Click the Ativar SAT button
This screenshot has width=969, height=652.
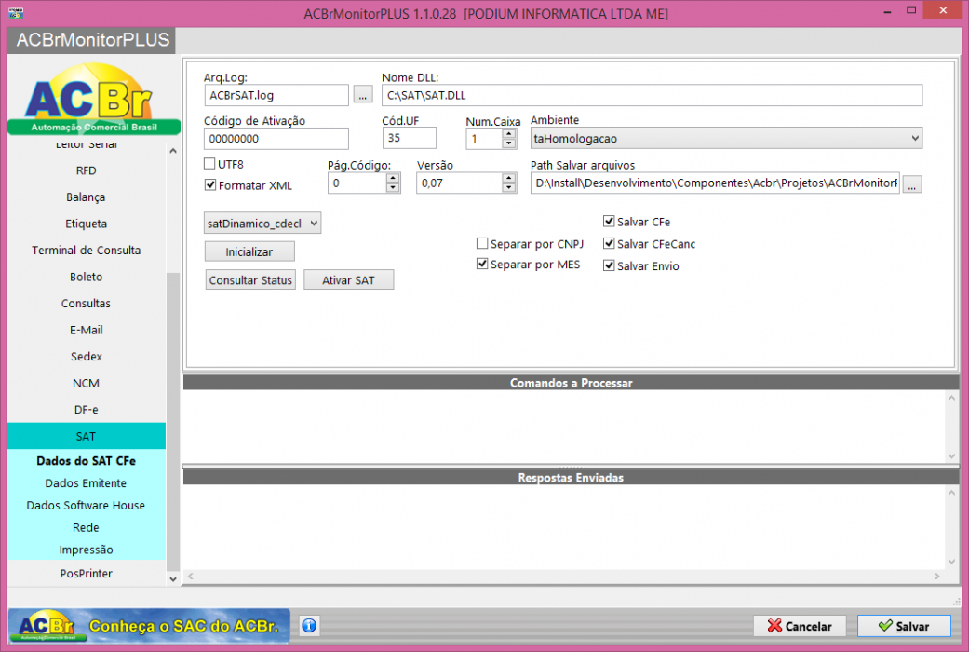click(x=348, y=279)
